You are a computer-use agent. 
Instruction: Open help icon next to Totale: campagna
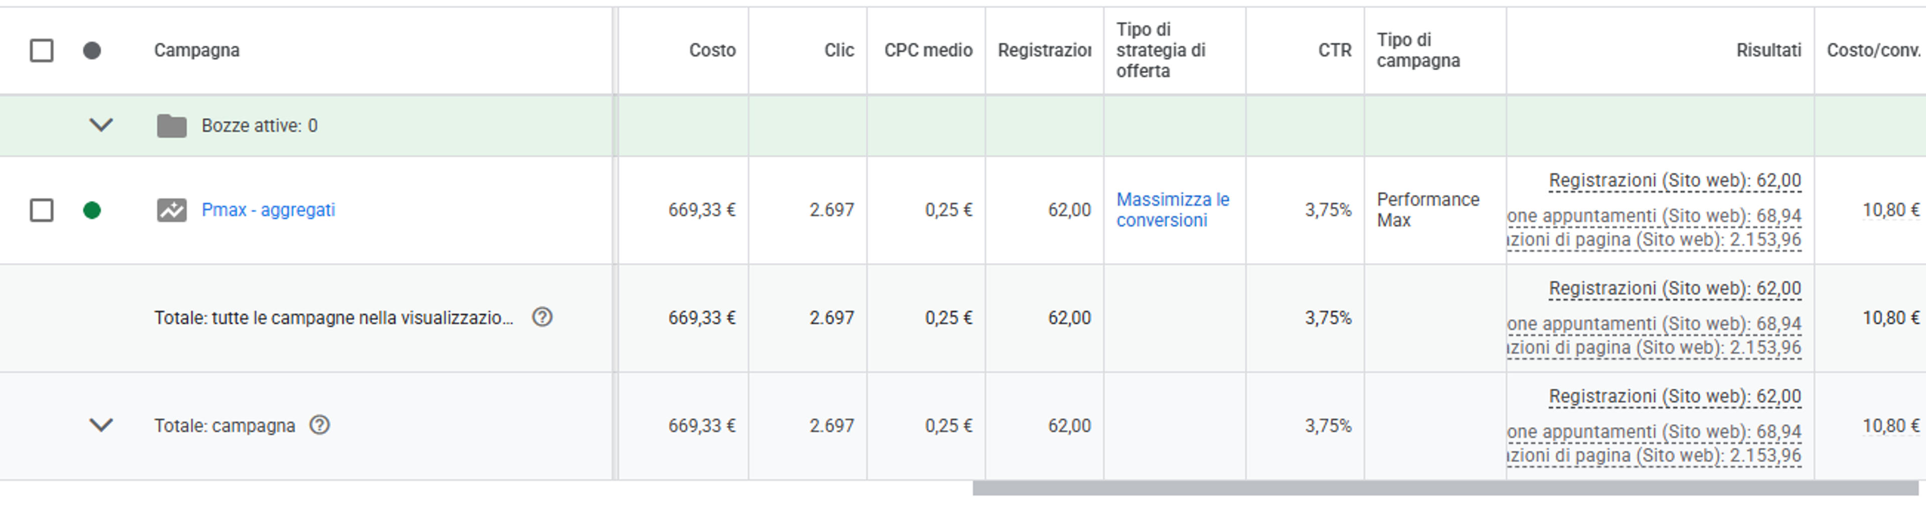click(320, 425)
